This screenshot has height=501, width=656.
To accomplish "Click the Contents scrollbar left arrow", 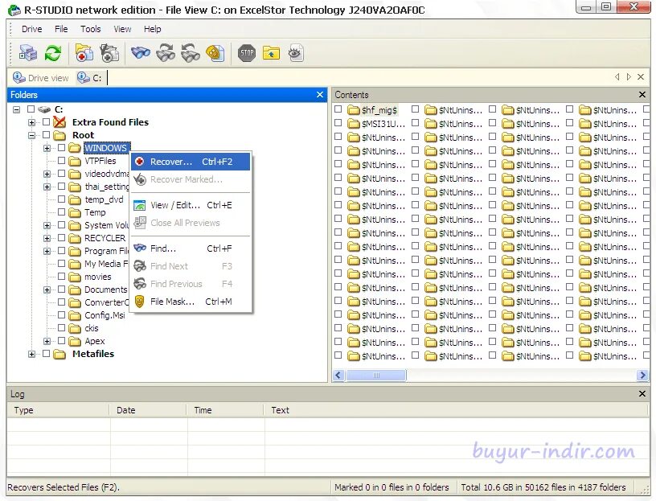I will 339,376.
